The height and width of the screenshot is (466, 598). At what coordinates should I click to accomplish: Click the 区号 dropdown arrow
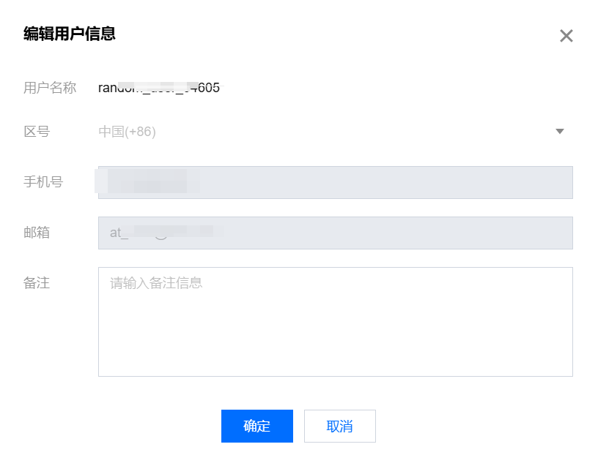point(560,132)
